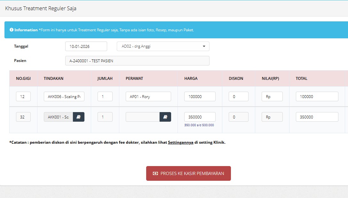Screen dimensions: 348x198
Task: Click the TOTAL field showing 350000
Action: pos(317,117)
